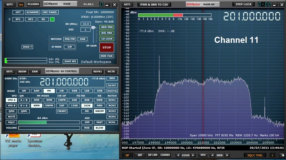Select FM mode
The image size is (286, 160).
click(49, 91)
